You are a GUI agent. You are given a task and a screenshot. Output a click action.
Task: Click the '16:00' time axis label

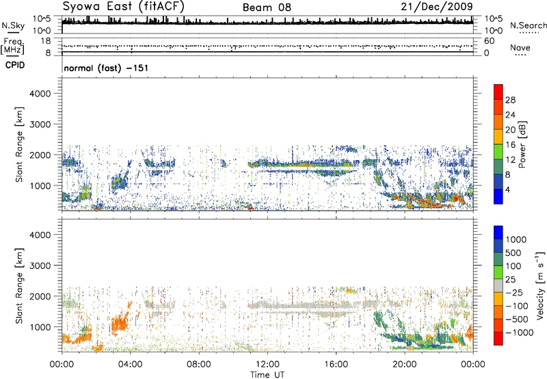coord(336,365)
